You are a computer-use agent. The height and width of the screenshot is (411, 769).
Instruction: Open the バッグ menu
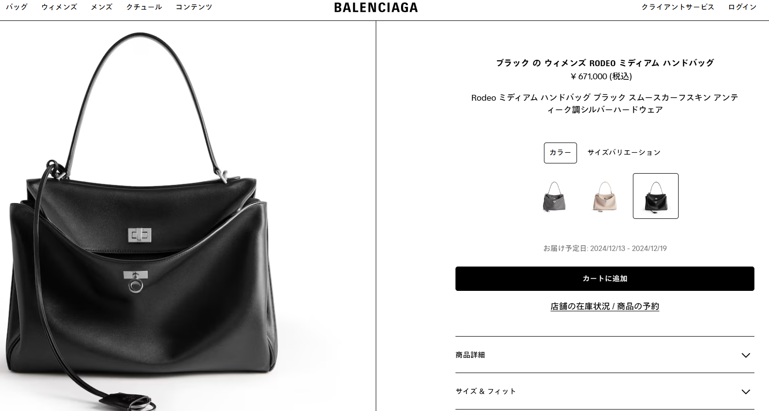pos(17,7)
